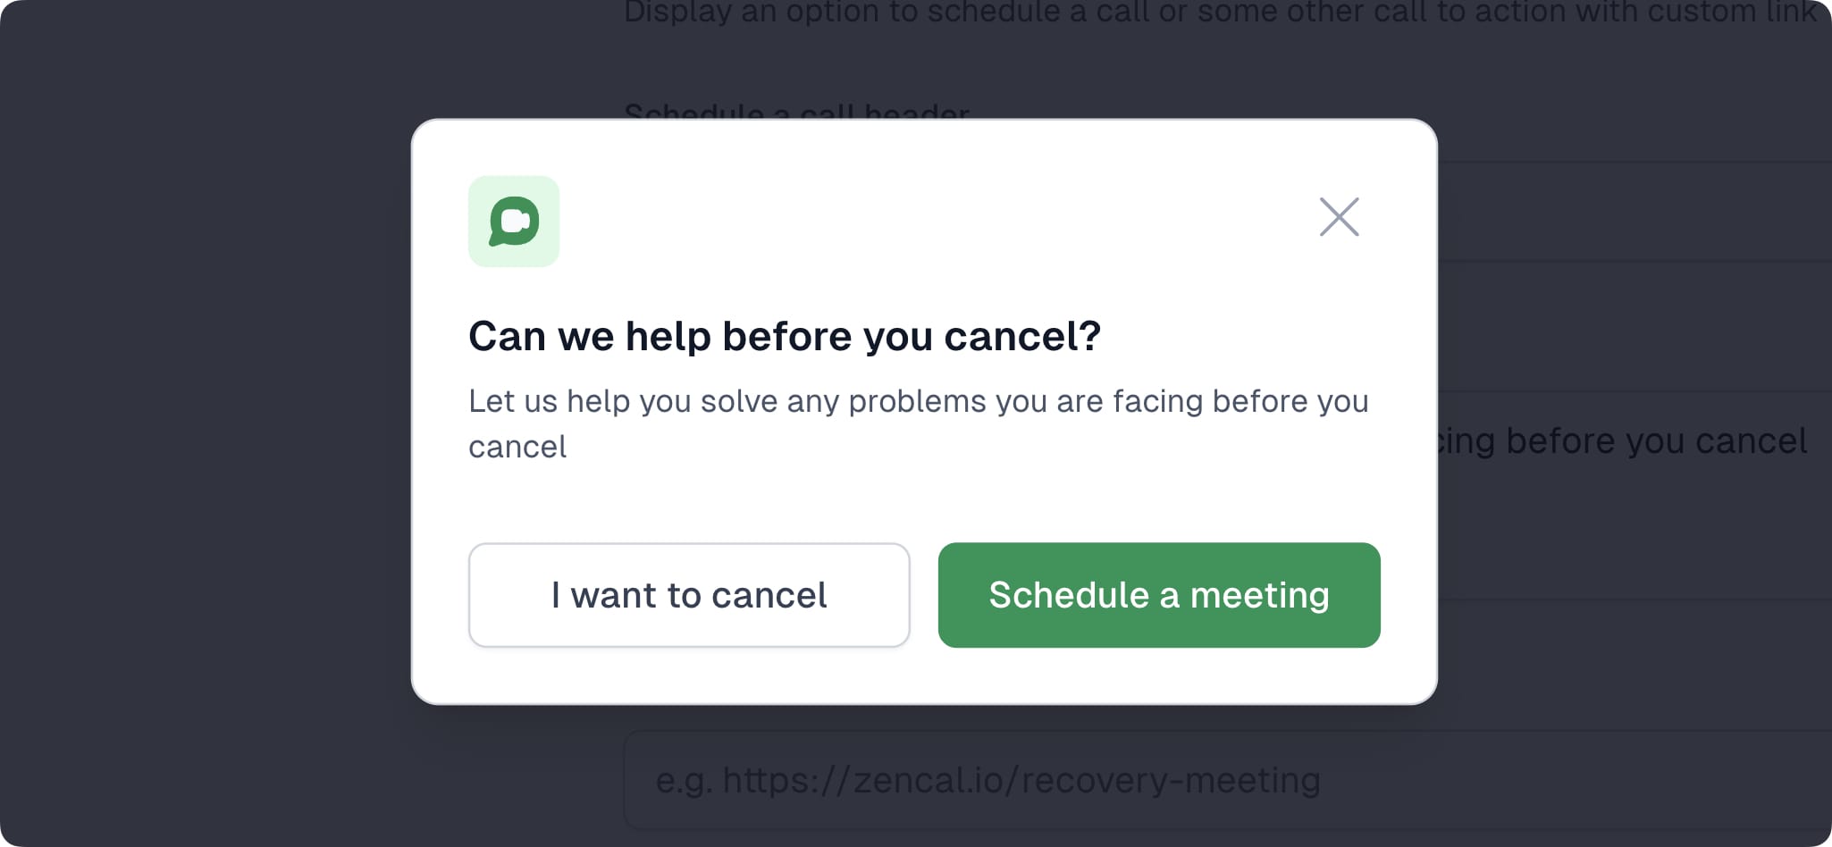
Task: Click the X mark in the top-right corner
Action: click(1338, 217)
